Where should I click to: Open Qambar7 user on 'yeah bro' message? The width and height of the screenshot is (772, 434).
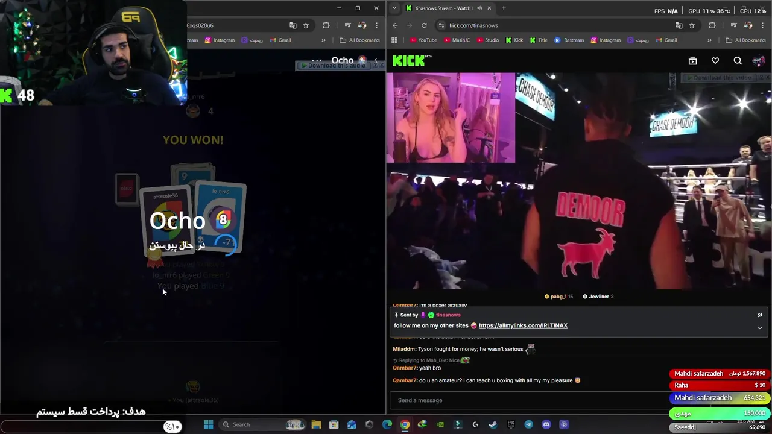pyautogui.click(x=405, y=368)
